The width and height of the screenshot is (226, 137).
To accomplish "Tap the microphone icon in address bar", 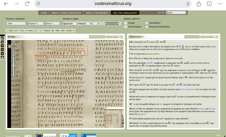I will 188,4.
